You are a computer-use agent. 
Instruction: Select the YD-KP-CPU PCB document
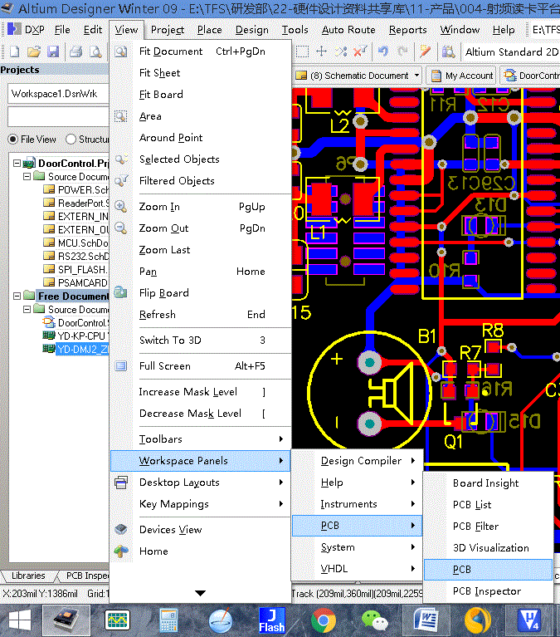tap(75, 336)
